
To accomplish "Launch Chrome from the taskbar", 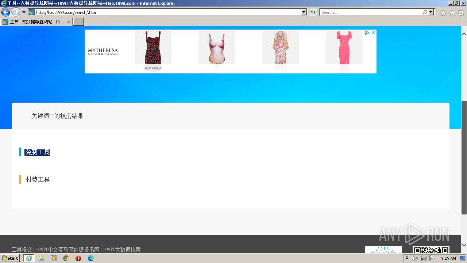I will point(66,258).
